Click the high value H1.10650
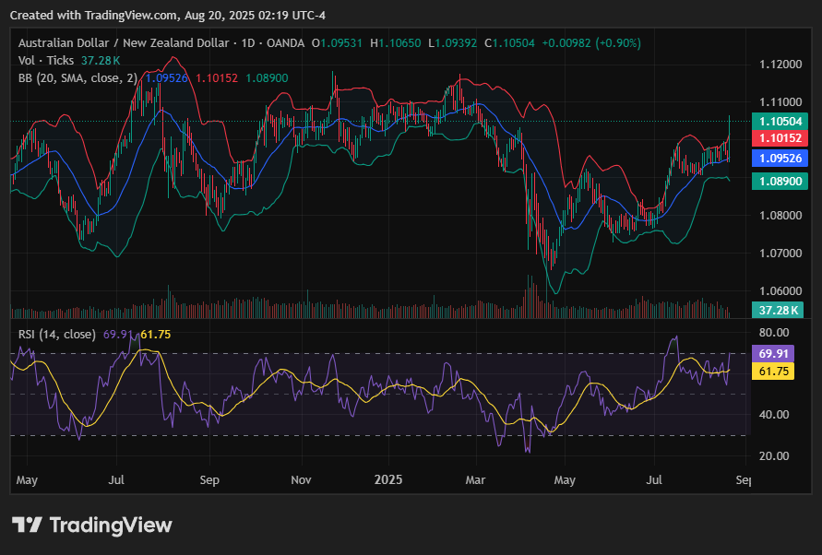 [x=396, y=43]
